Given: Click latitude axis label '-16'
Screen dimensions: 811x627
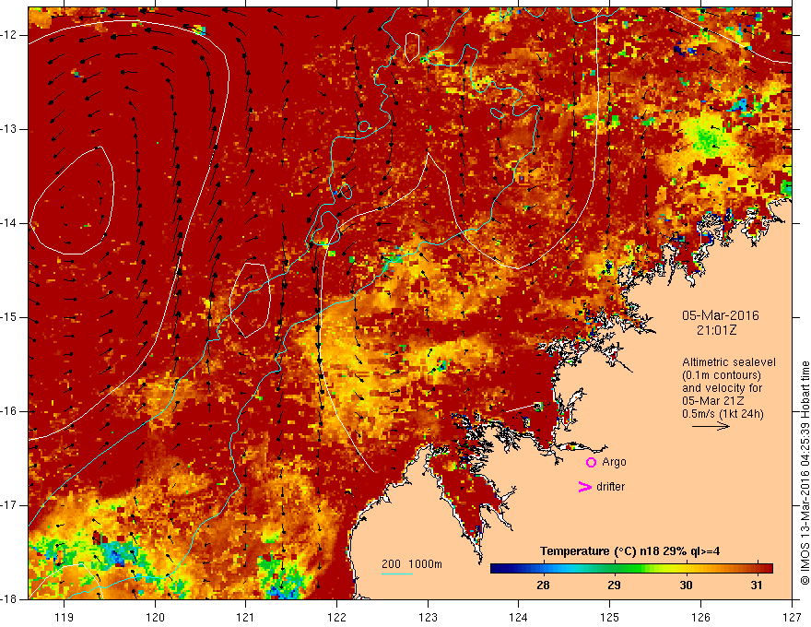Looking at the screenshot, I should tap(10, 412).
